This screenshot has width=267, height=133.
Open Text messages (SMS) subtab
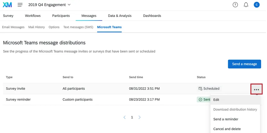(x=78, y=27)
